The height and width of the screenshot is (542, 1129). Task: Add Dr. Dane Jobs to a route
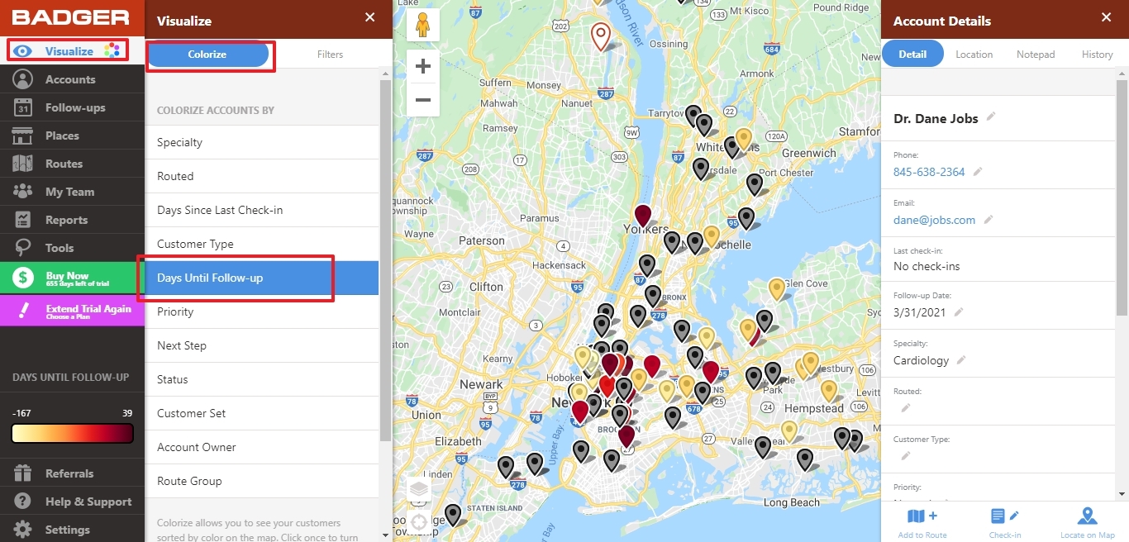(x=922, y=523)
